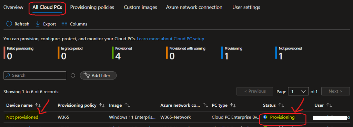The width and height of the screenshot is (353, 127).
Task: Click the Columns list icon
Action: [x=64, y=24]
